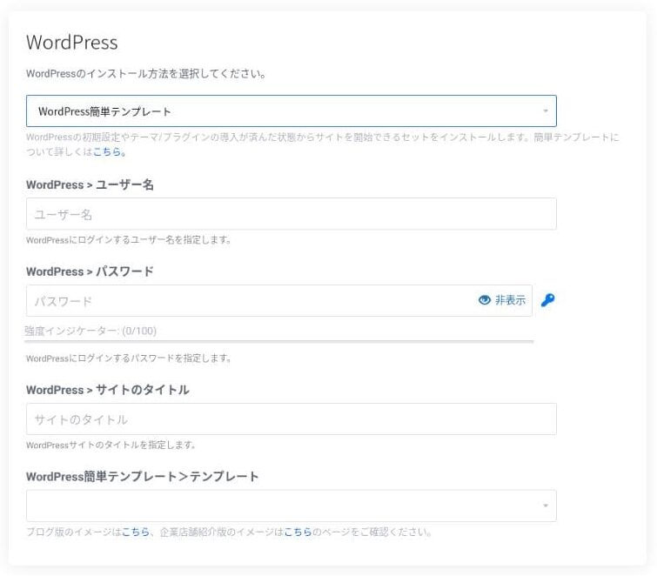657x576 pixels.
Task: Select the サイトのタイトル text field
Action: pos(291,419)
